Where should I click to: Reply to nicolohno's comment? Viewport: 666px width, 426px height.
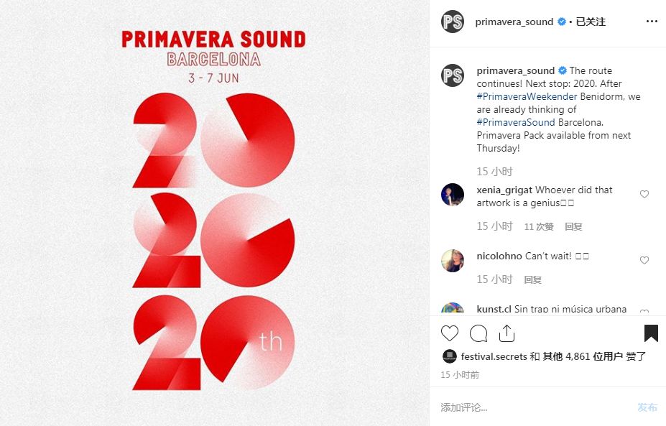[532, 279]
